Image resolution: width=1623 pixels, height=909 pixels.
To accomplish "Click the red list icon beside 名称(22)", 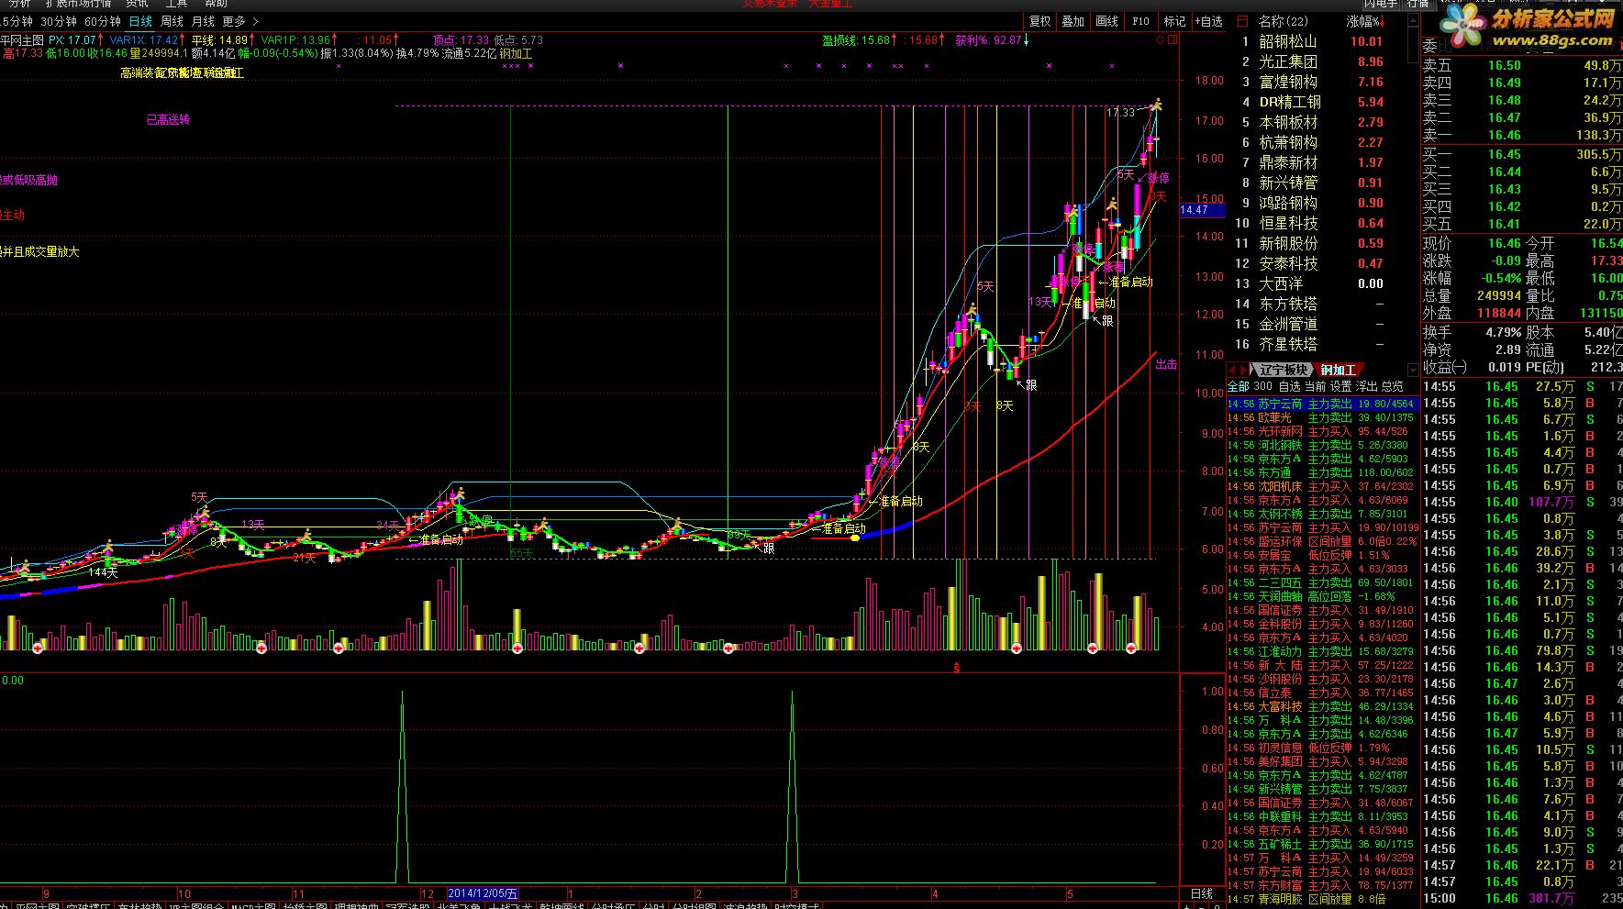I will click(x=1242, y=21).
